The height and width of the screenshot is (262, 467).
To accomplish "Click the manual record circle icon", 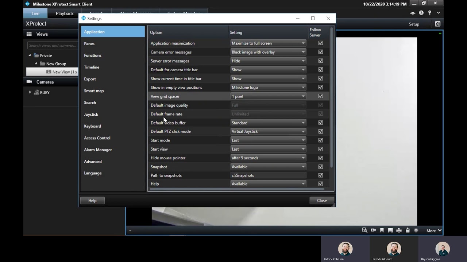I will coord(416,230).
